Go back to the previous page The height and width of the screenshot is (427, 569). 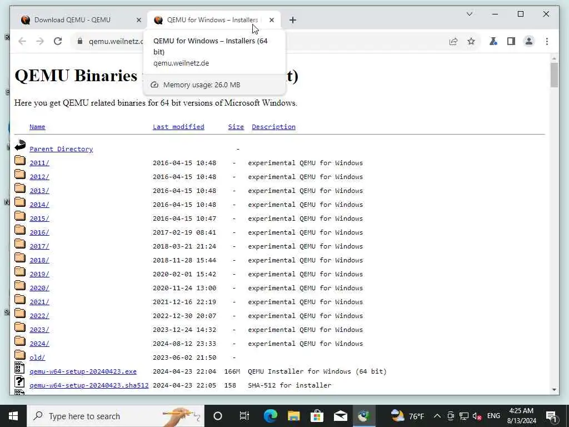tap(22, 41)
